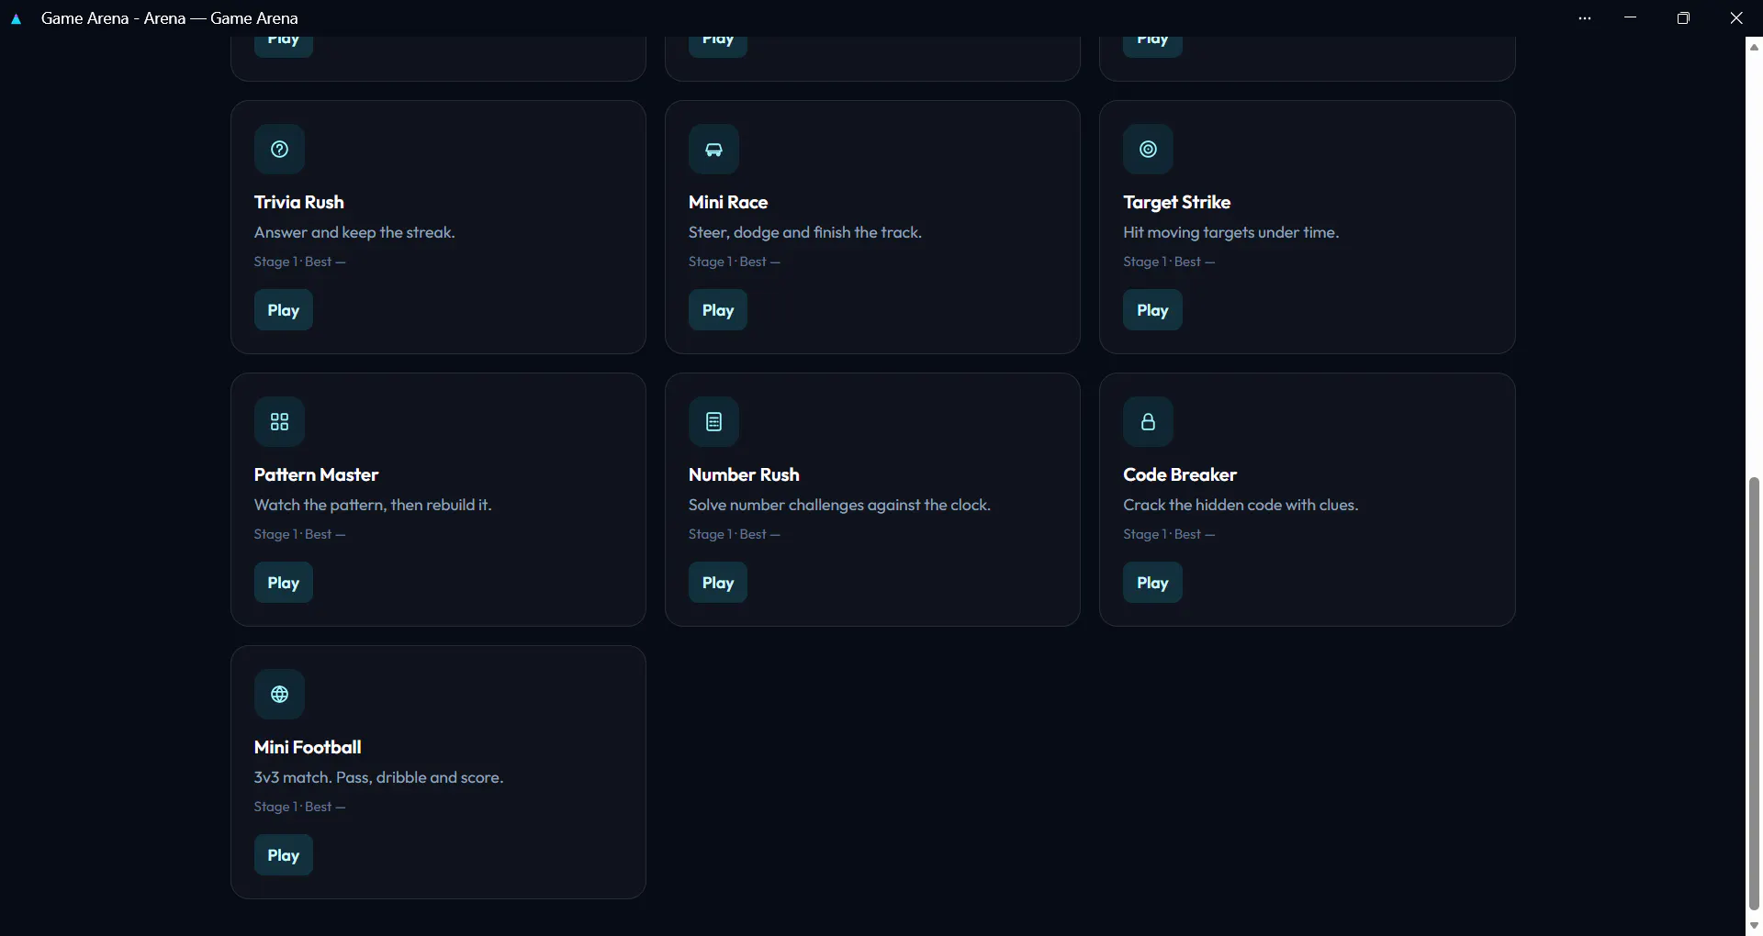Screen dimensions: 1763x936
Task: Click the Mini Football globe icon
Action: pos(279,694)
